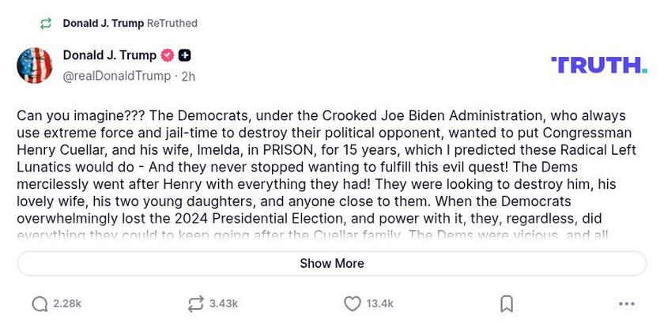Click the green ReTruthed icon at top

[x=47, y=24]
